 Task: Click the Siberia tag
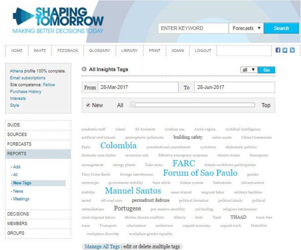click(x=179, y=217)
